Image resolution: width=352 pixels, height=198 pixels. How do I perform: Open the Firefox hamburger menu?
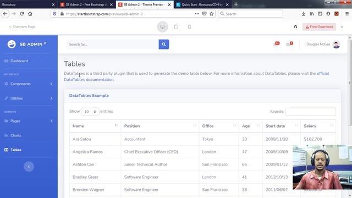[x=347, y=14]
